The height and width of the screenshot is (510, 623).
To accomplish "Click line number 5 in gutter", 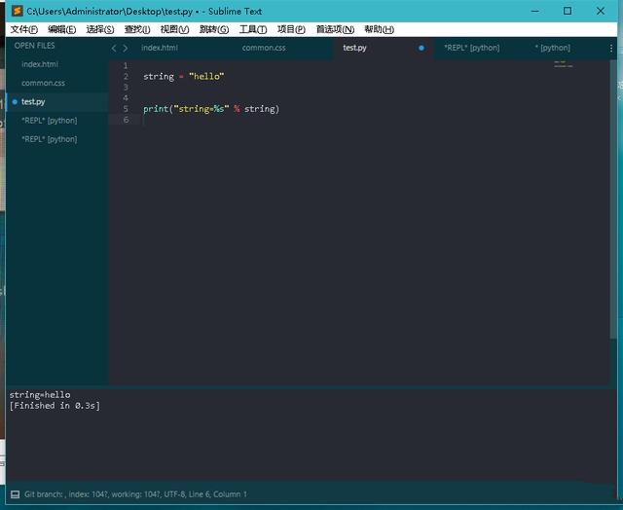I will pos(126,109).
